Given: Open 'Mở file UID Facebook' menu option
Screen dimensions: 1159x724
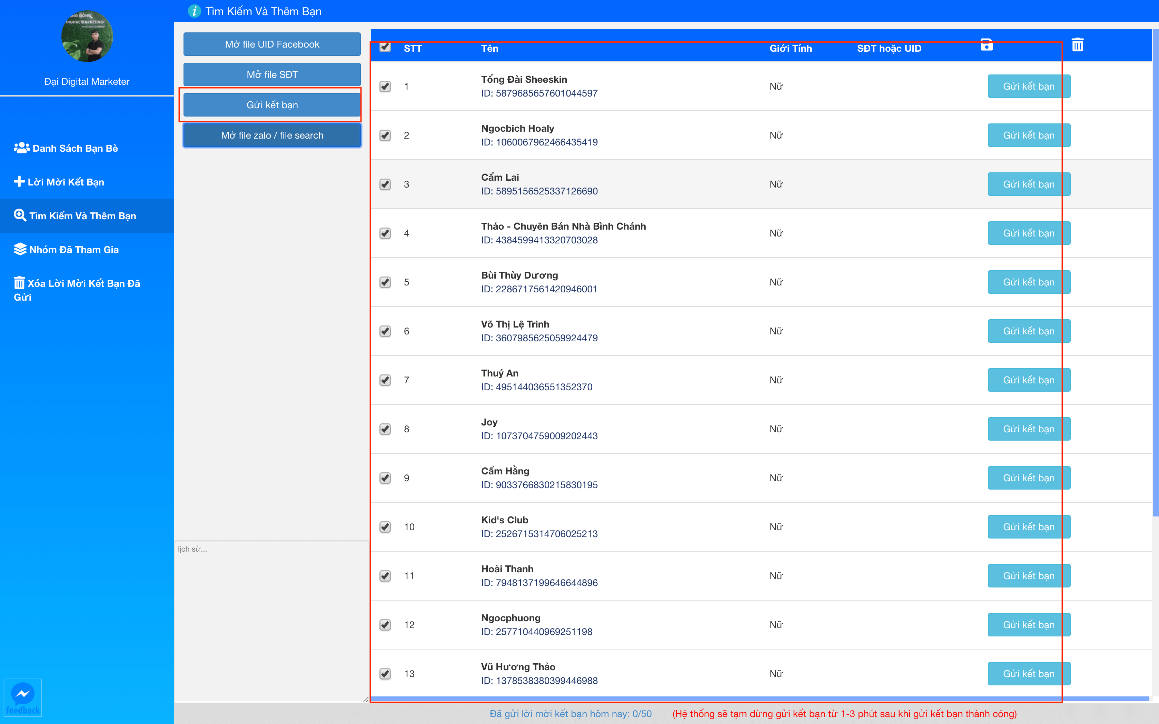Looking at the screenshot, I should click(x=273, y=43).
